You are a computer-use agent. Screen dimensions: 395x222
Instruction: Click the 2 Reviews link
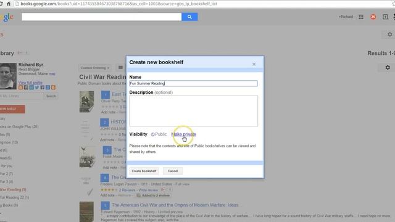tap(127, 190)
